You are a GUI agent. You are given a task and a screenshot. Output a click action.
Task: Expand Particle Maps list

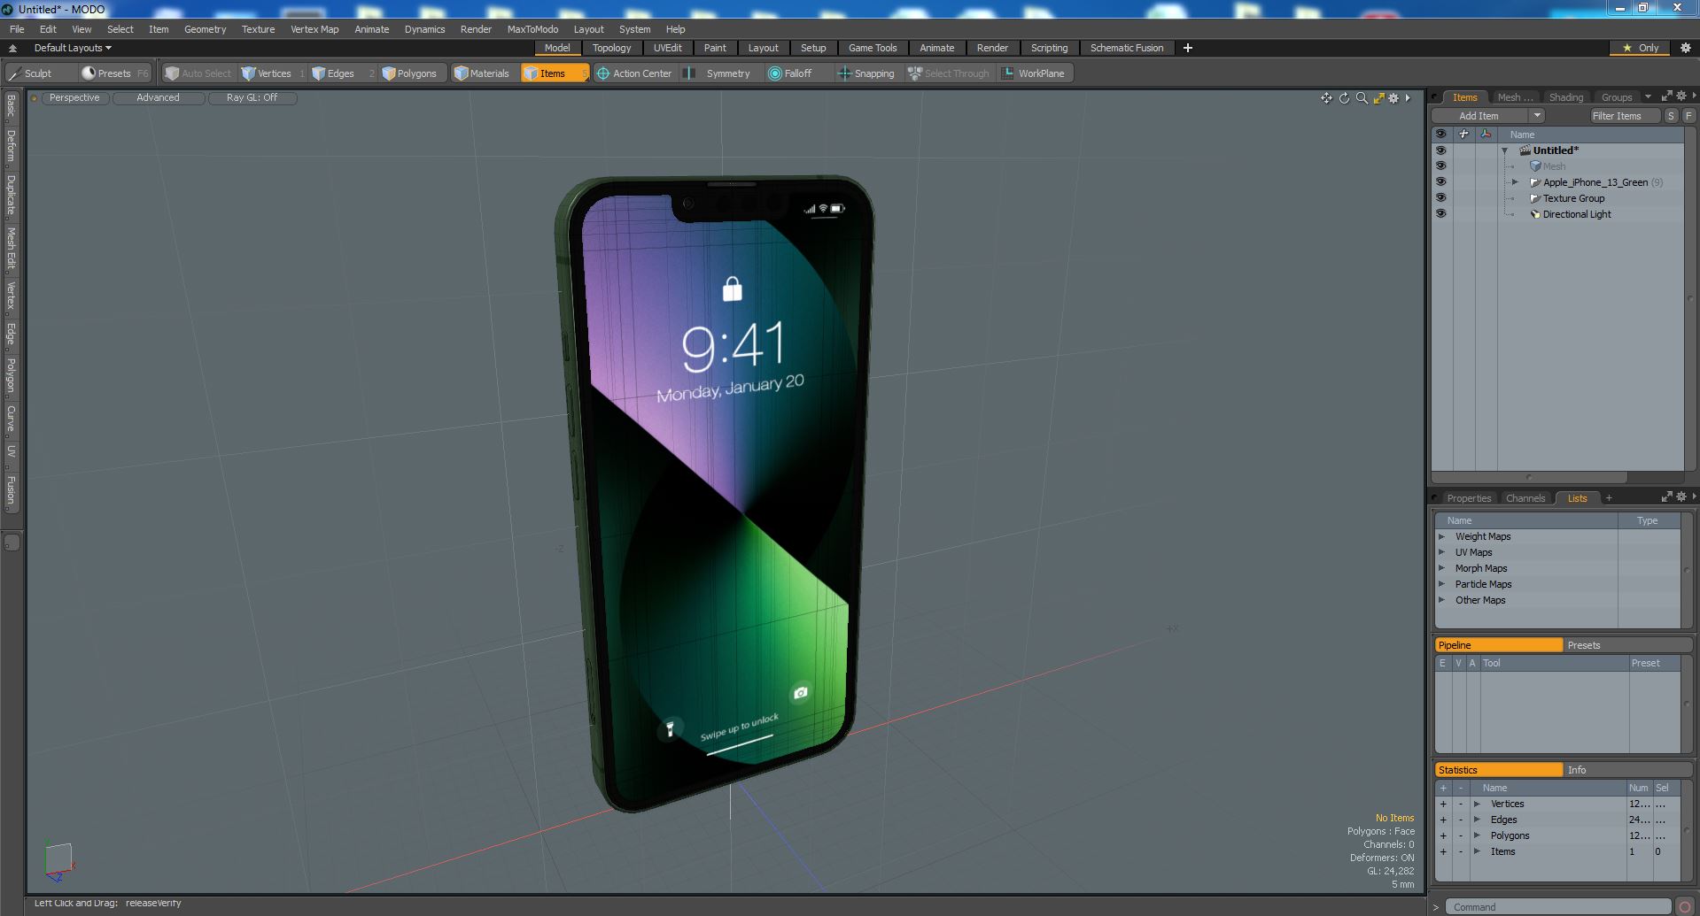(x=1442, y=584)
